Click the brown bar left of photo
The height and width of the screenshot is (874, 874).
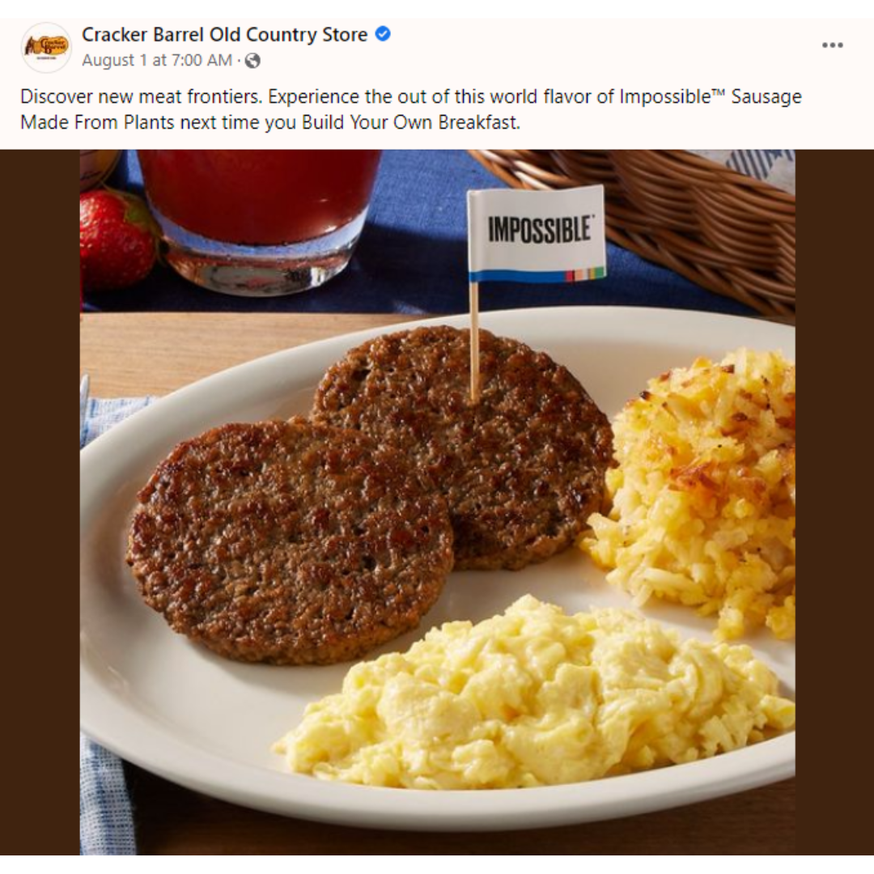pyautogui.click(x=40, y=503)
